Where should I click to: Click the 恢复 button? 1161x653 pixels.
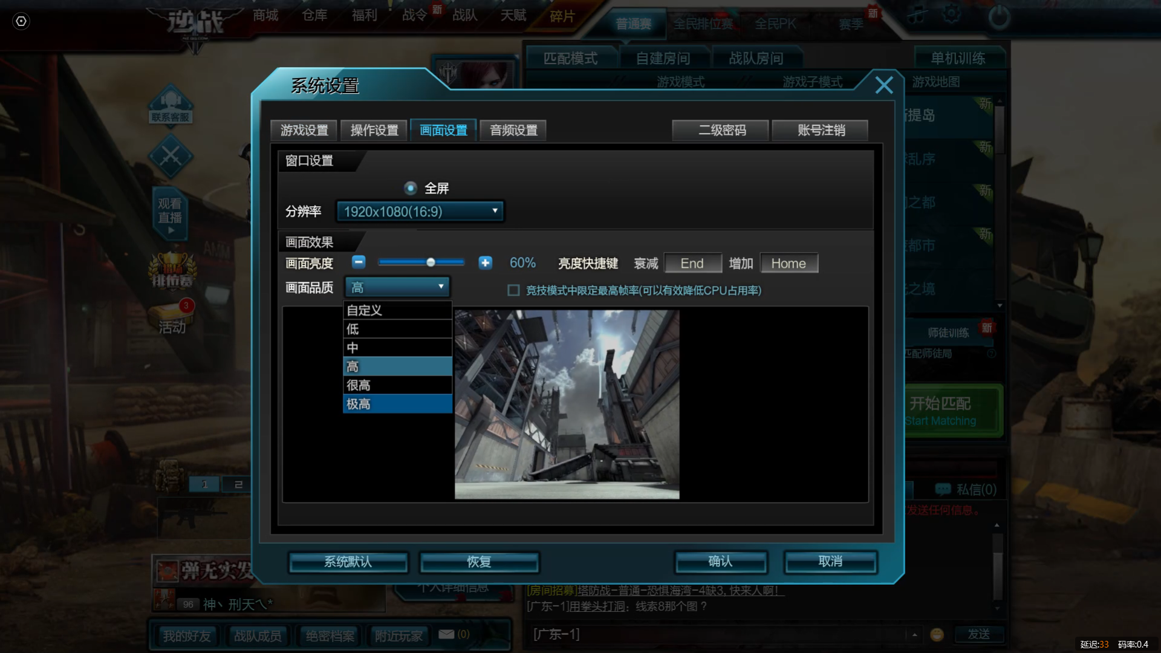pos(479,562)
